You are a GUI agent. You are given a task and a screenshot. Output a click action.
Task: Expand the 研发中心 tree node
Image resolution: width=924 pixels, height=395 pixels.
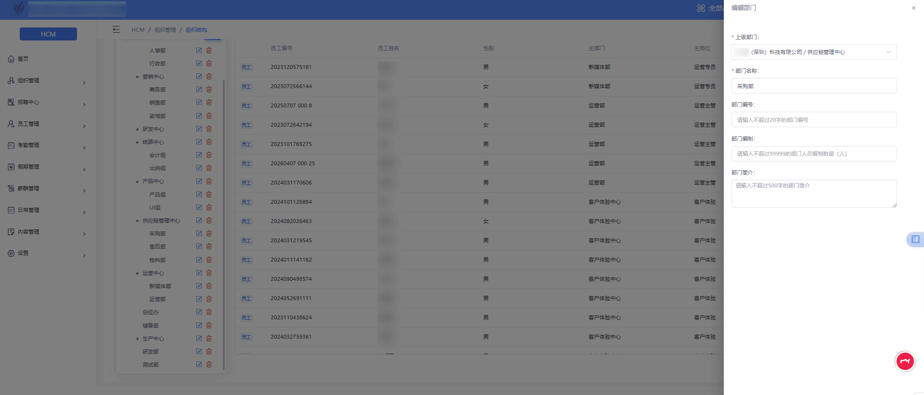[x=137, y=129]
